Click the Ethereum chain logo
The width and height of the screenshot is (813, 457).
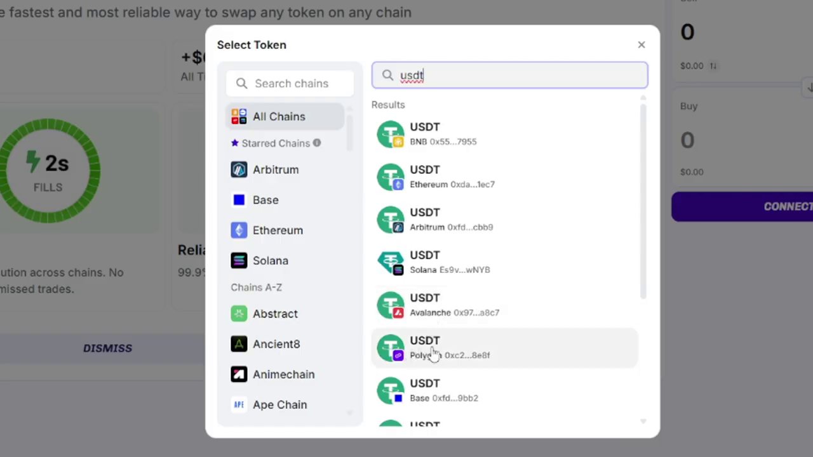coord(239,230)
